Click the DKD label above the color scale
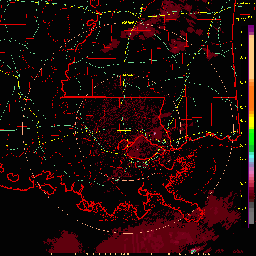Image resolution: width=256 pixels, height=256 pixels. coord(250,17)
